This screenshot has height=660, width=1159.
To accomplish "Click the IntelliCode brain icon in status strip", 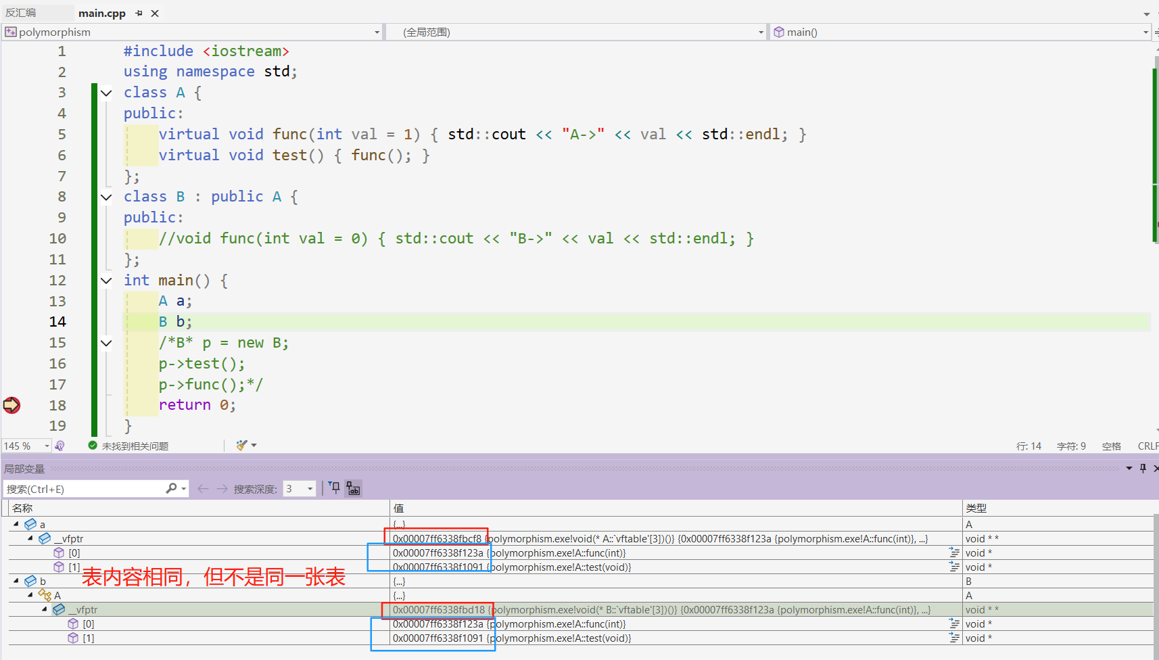I will click(x=60, y=446).
